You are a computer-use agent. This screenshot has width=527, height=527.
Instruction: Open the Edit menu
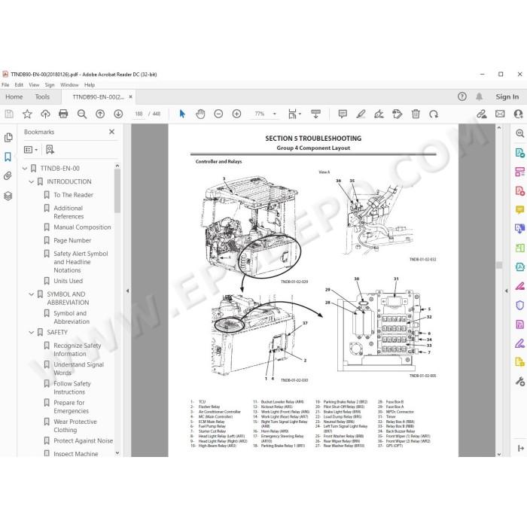click(x=19, y=84)
